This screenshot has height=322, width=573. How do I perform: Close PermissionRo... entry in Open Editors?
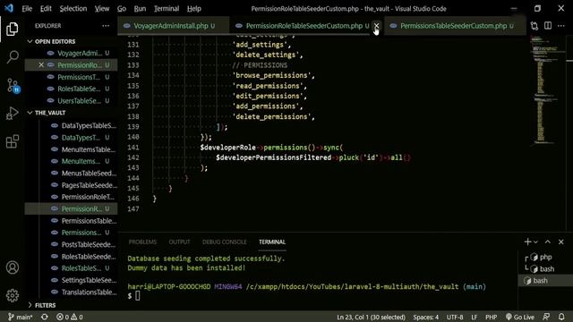click(41, 65)
